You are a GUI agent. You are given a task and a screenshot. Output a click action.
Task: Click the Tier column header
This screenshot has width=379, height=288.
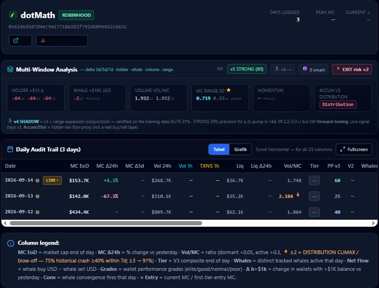click(x=314, y=166)
